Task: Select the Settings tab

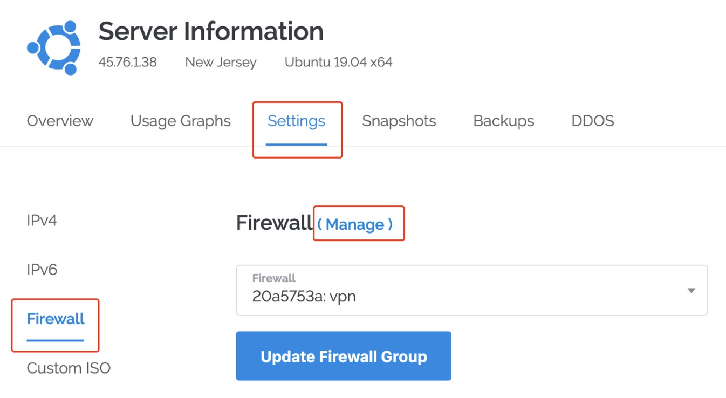Action: coord(296,121)
